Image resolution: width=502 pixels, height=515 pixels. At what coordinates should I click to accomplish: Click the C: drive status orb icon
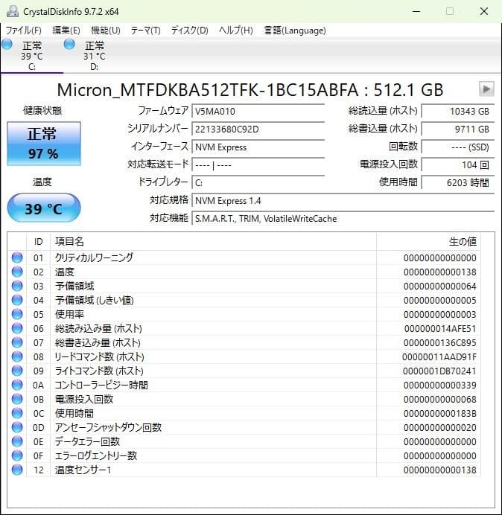(x=7, y=45)
